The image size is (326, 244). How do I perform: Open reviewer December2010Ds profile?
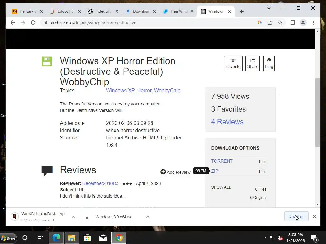[x=100, y=183]
